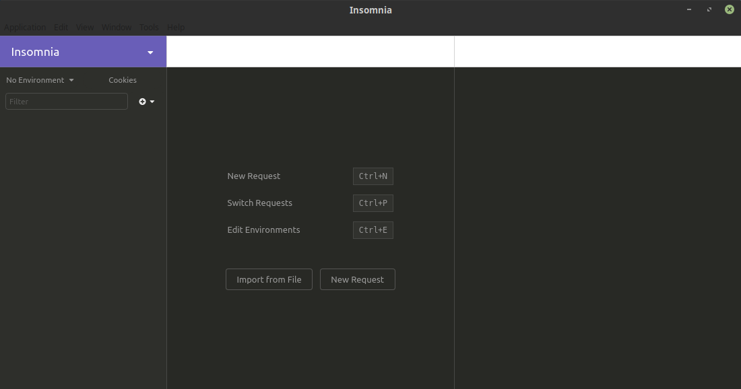741x389 pixels.
Task: Open the Tools menu
Action: (149, 27)
